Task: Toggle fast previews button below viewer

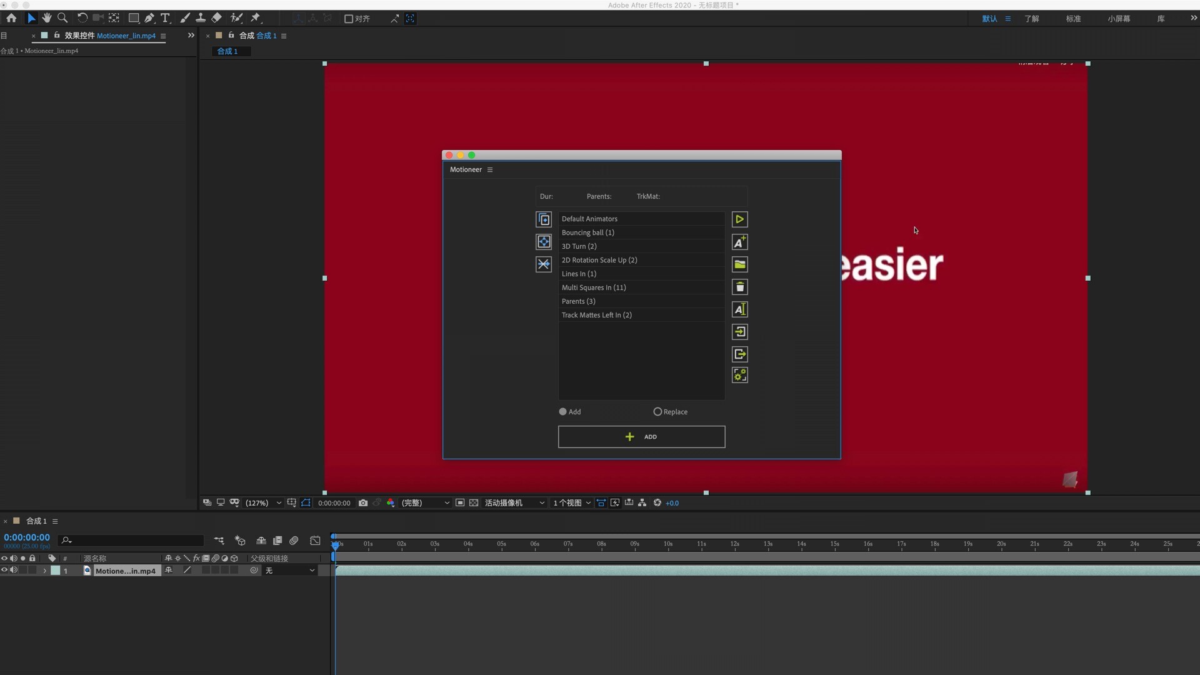Action: (615, 502)
